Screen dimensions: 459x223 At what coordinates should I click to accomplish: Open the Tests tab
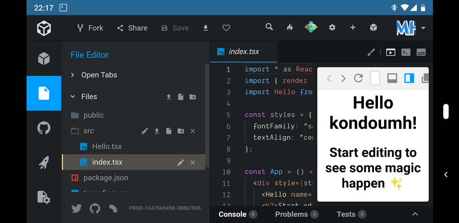coord(351,214)
